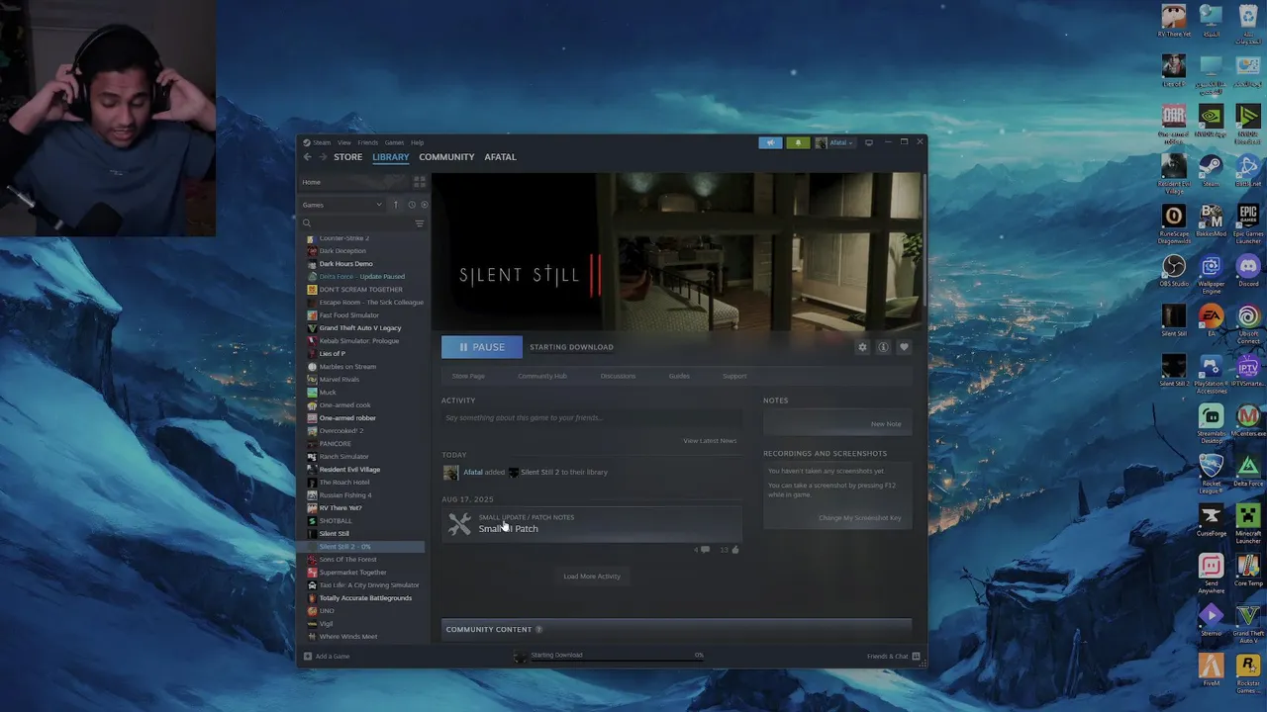
Task: Pause the Silent Still 2 download
Action: coord(482,347)
